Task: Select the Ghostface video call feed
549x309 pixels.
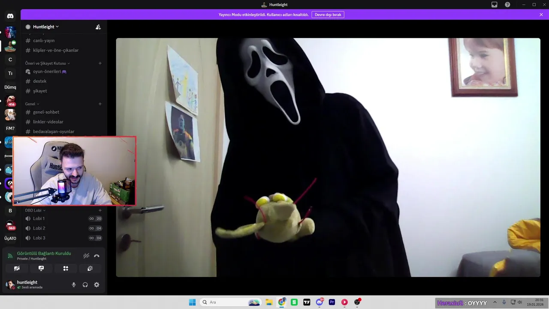Action: pyautogui.click(x=328, y=158)
